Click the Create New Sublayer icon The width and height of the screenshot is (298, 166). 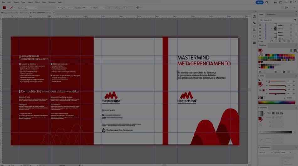click(x=284, y=41)
